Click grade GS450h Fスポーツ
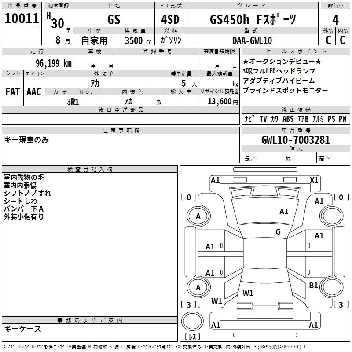Viewport: 352px width, 352px height. (x=253, y=19)
